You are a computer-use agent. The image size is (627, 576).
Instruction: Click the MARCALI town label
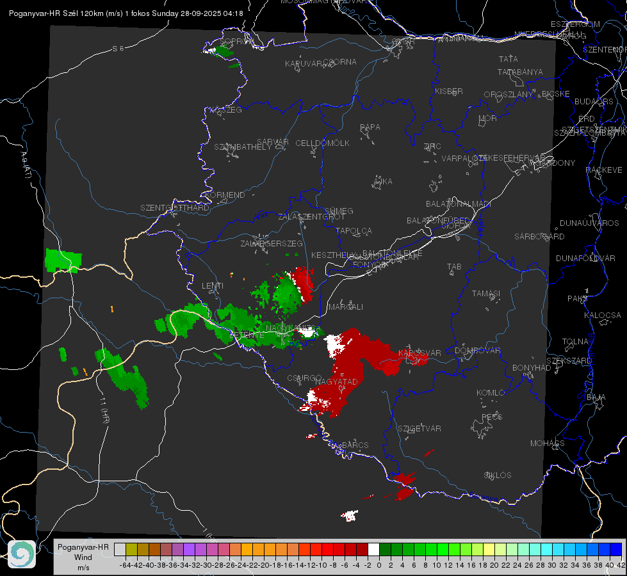[346, 307]
